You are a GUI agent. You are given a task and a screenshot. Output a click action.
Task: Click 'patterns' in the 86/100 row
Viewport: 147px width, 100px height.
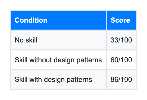point(79,80)
